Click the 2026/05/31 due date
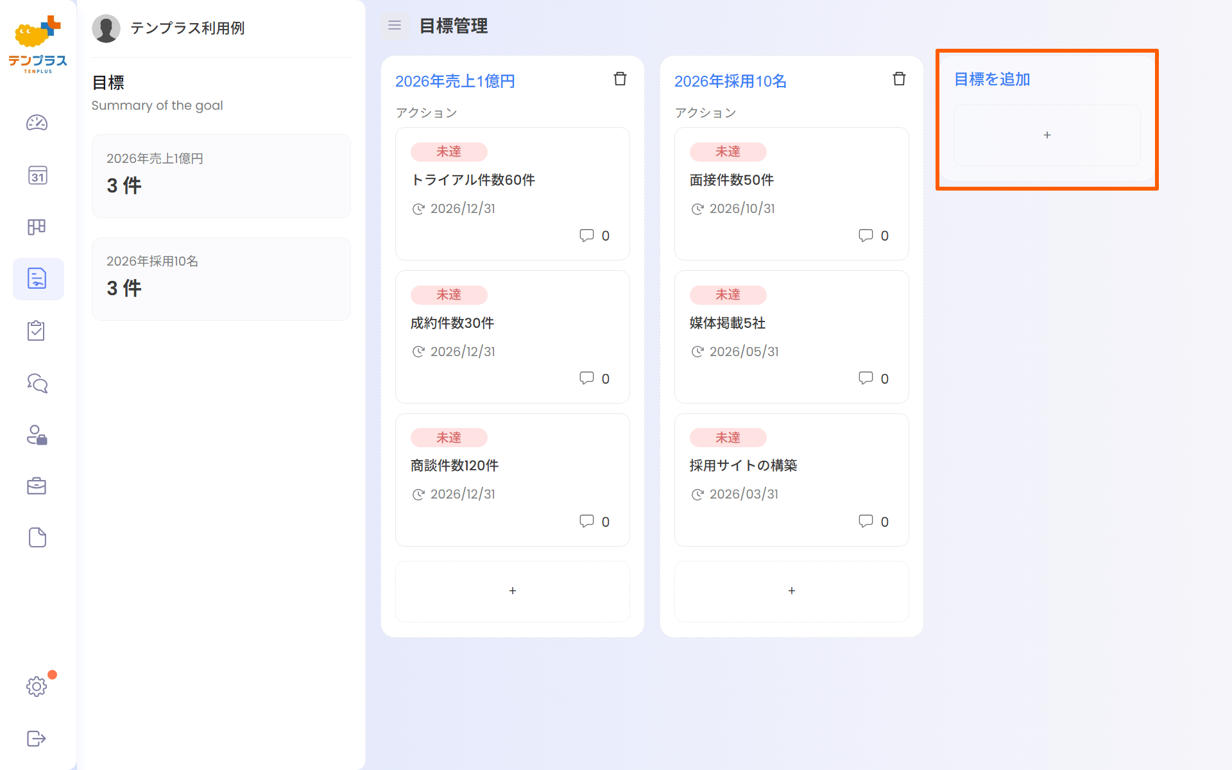The width and height of the screenshot is (1232, 770). point(744,352)
